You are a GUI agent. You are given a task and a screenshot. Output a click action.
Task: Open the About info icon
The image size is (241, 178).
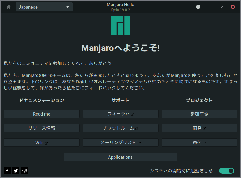[x=198, y=7]
